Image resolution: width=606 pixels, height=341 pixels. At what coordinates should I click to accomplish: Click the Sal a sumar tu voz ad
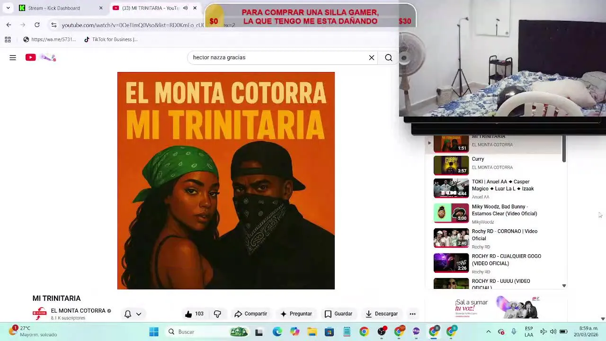tap(497, 308)
